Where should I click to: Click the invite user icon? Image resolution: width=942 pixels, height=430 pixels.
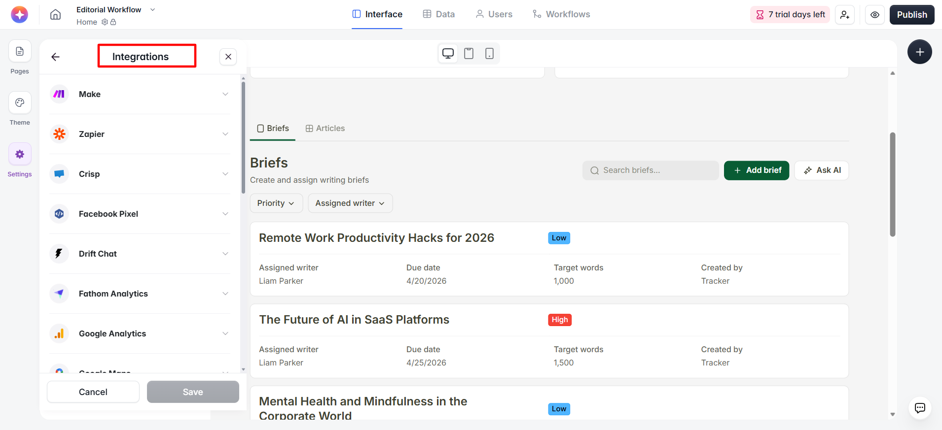(x=845, y=15)
